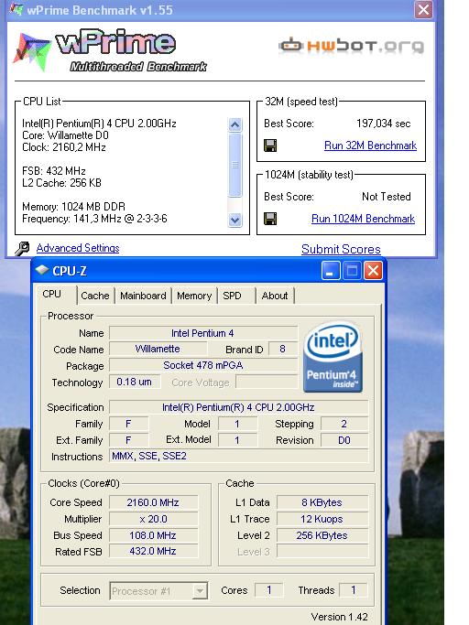Click the wrench icon next to Advanced Settings
This screenshot has width=469, height=625.
(x=22, y=248)
